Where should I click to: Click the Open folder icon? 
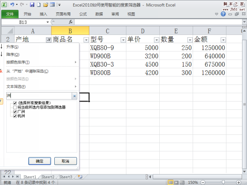[x=46, y=5]
